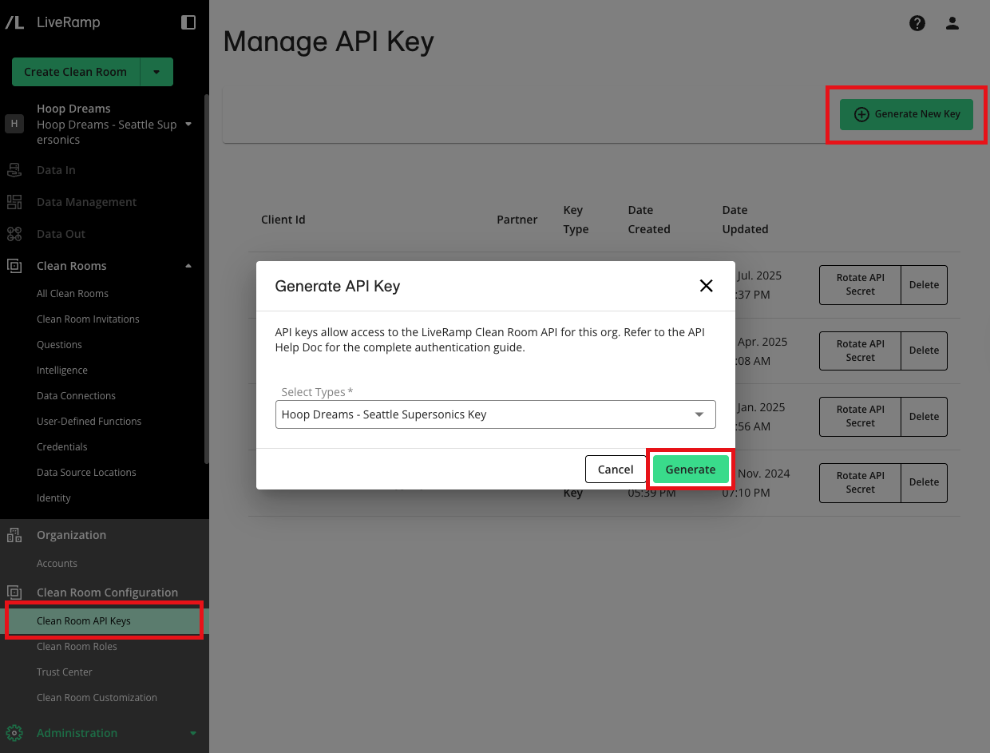Collapse the Clean Rooms section
Viewport: 990px width, 753px height.
[x=188, y=266]
